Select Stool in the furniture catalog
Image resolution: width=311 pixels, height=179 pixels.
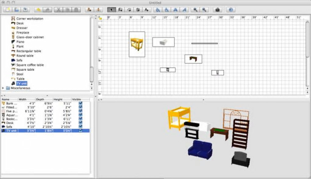20,74
